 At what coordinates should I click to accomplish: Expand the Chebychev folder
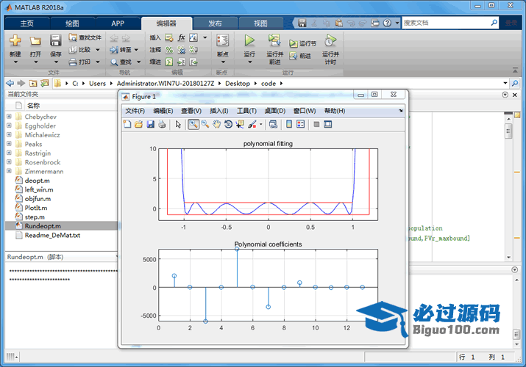tap(9, 116)
